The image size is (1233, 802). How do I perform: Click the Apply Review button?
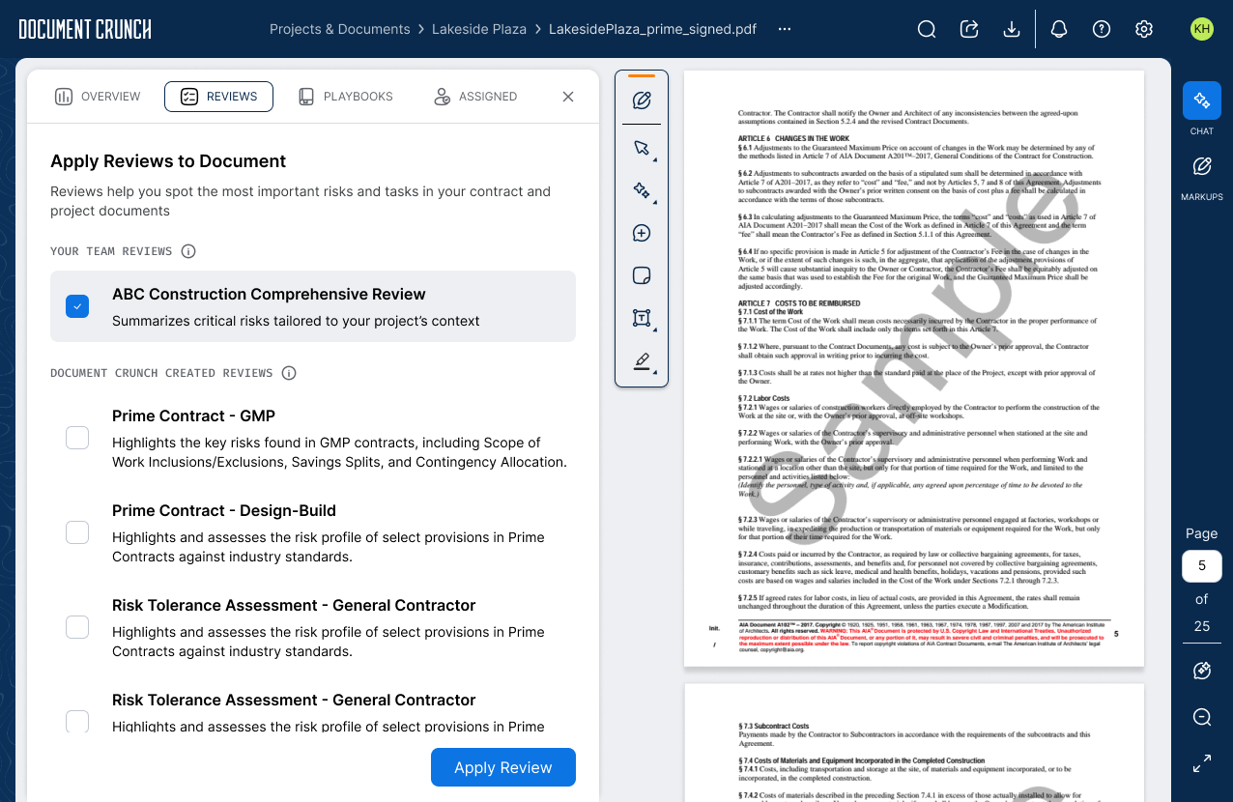point(503,767)
